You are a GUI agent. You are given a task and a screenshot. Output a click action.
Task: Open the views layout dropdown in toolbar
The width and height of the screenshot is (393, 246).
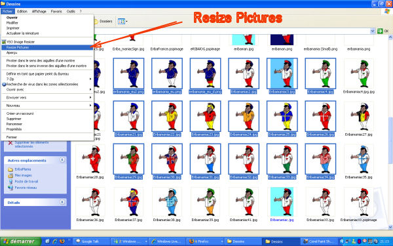(x=122, y=22)
